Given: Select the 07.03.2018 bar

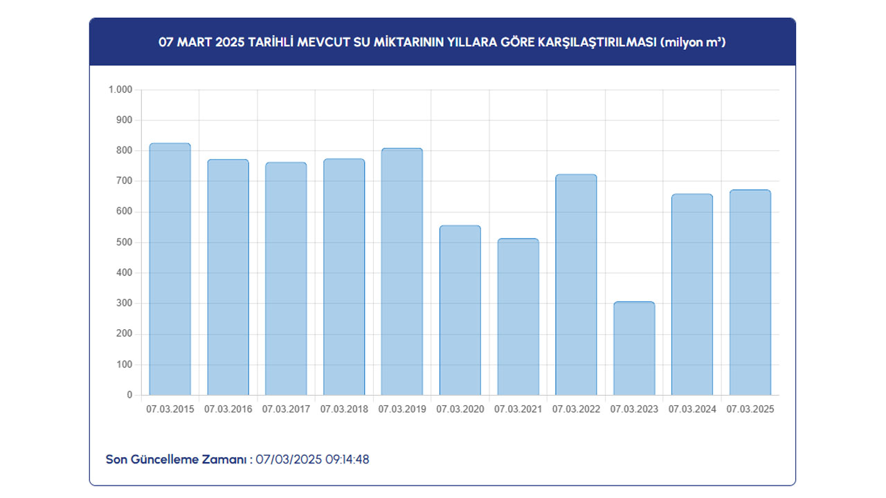Looking at the screenshot, I should click(x=344, y=277).
